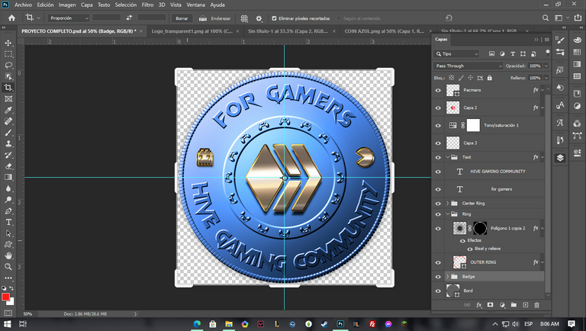Select the Object Selection tool
The height and width of the screenshot is (331, 586).
pyautogui.click(x=8, y=76)
